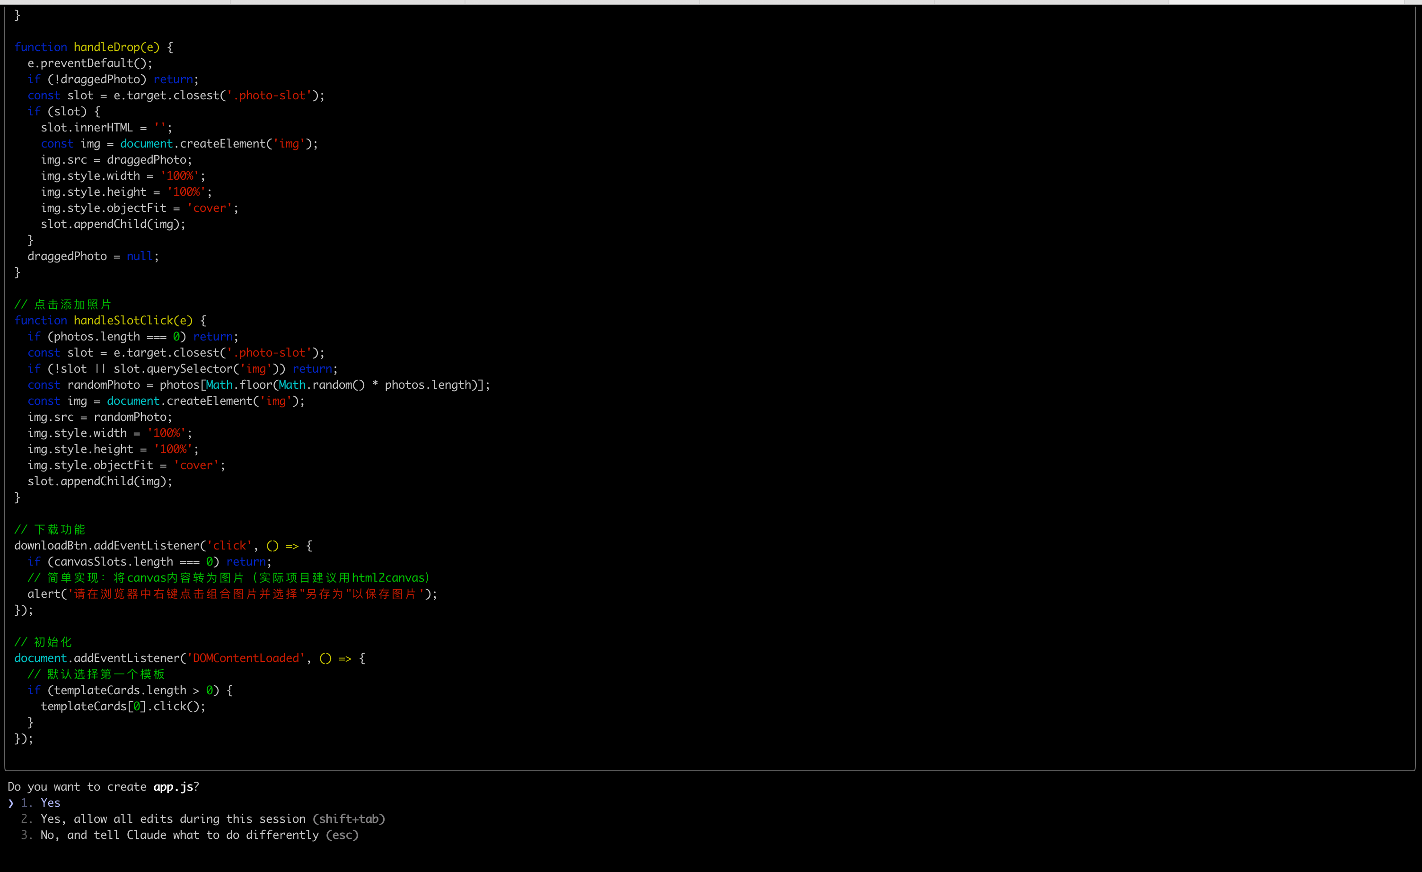Viewport: 1422px width, 872px height.
Task: Click the '(shift+tab)' hint text
Action: click(349, 819)
